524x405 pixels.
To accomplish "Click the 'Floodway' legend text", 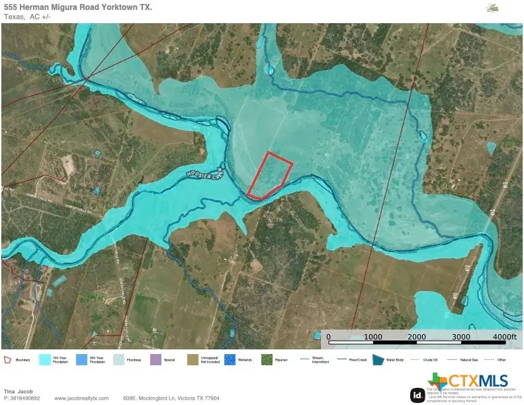I will (x=134, y=360).
